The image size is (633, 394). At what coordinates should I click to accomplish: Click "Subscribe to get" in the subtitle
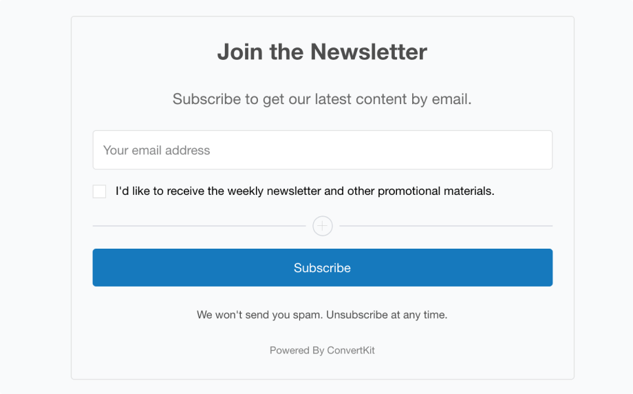(215, 99)
